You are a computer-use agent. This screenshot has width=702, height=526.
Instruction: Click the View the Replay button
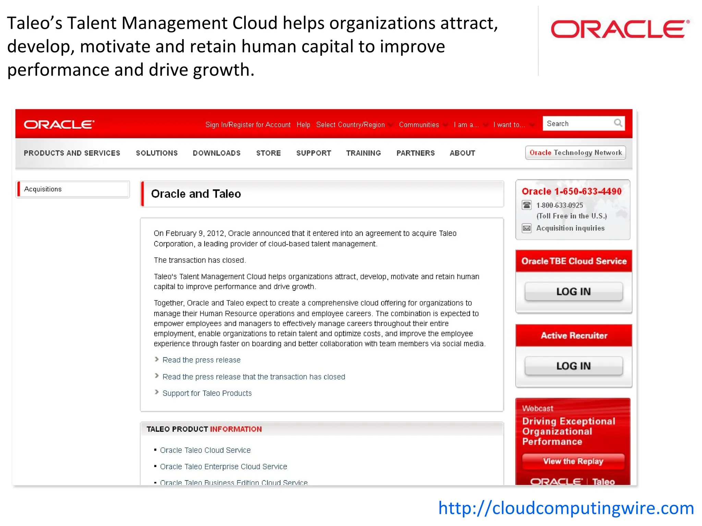(x=573, y=461)
